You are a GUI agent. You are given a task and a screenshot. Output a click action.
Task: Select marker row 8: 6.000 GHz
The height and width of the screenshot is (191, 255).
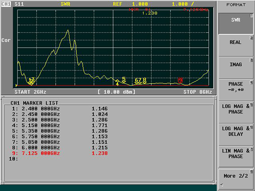point(60,148)
